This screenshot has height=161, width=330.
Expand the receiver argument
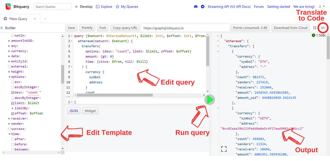9,119
